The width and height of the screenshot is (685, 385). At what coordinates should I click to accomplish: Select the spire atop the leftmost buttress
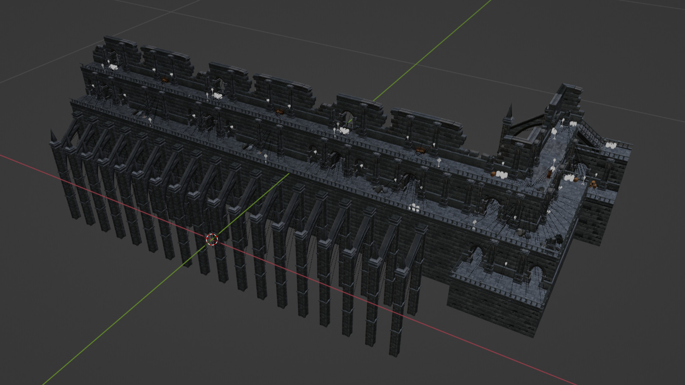[53, 137]
